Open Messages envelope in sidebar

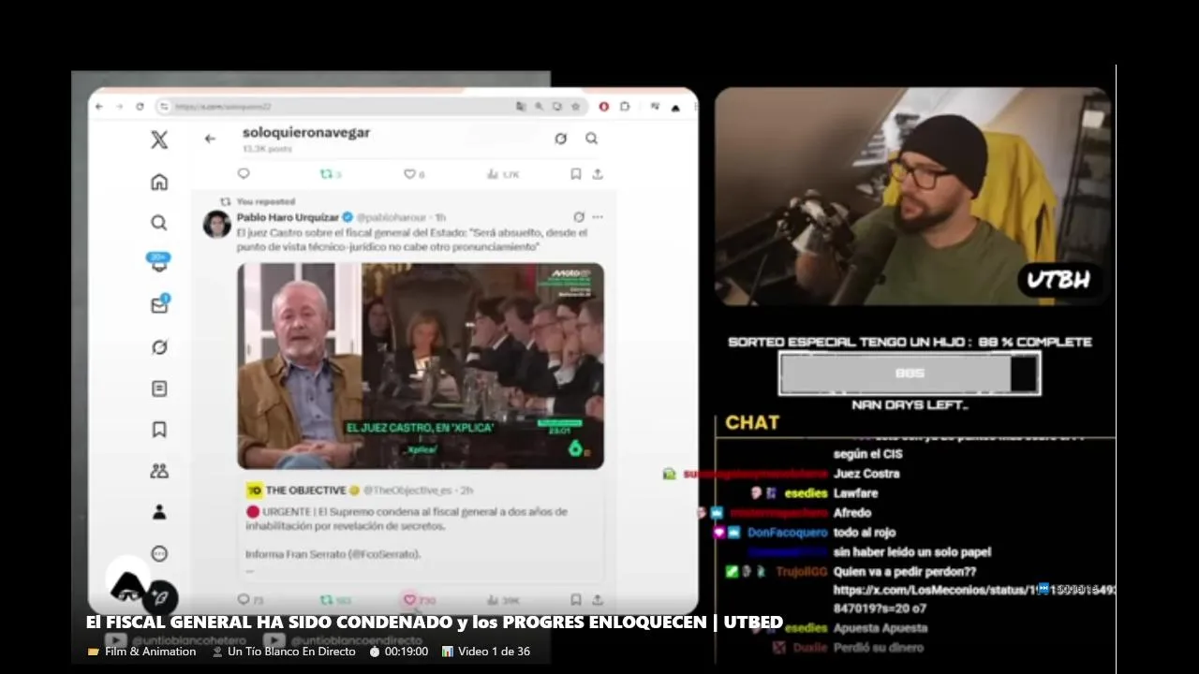coord(159,305)
